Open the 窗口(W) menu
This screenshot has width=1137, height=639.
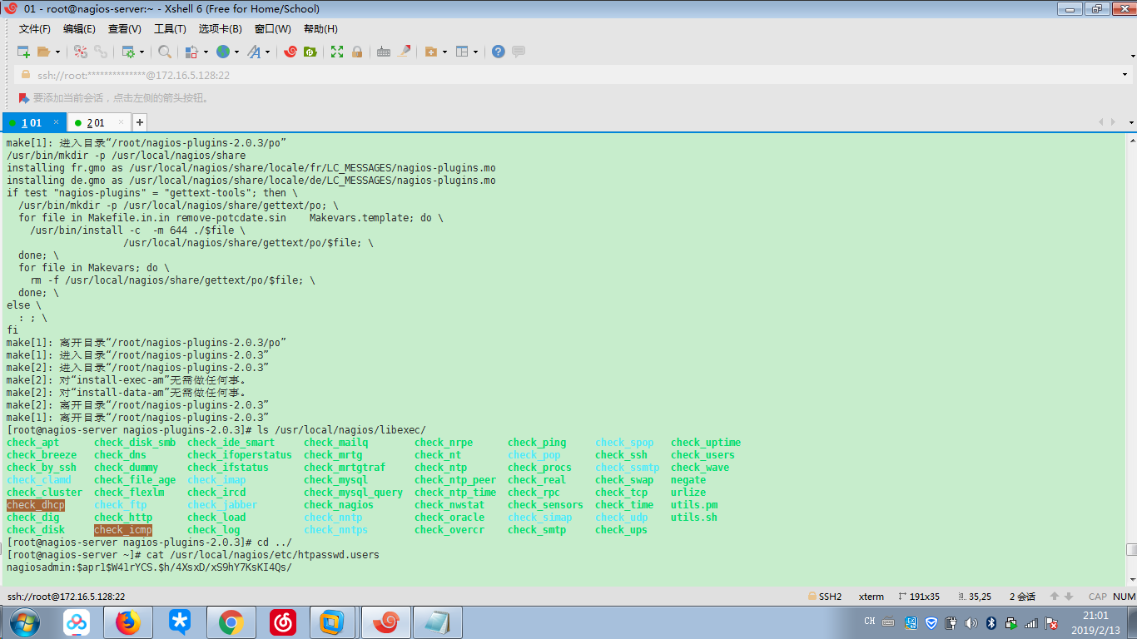pyautogui.click(x=272, y=29)
